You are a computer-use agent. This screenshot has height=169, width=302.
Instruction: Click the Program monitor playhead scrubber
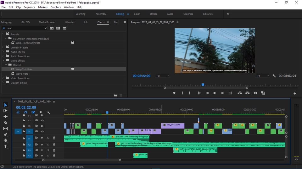pyautogui.click(x=203, y=85)
